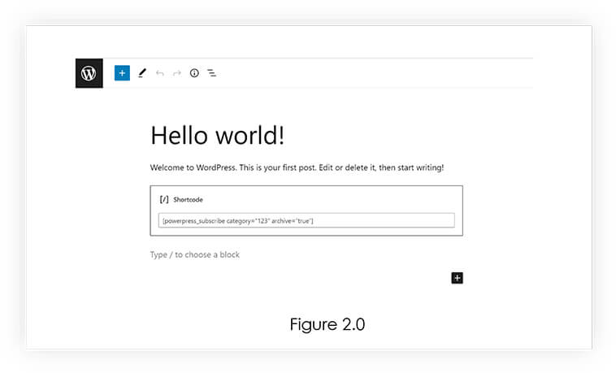Viewport: 616px width, 373px height.
Task: Place cursor after archive="true" in shortcode
Action: pos(314,221)
